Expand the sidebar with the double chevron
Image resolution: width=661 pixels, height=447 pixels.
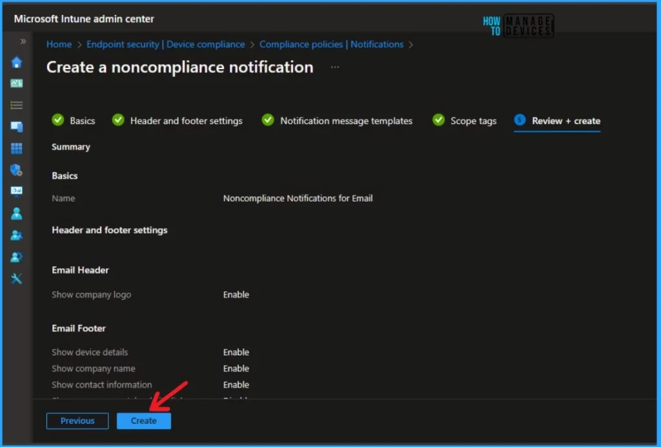pyautogui.click(x=23, y=41)
